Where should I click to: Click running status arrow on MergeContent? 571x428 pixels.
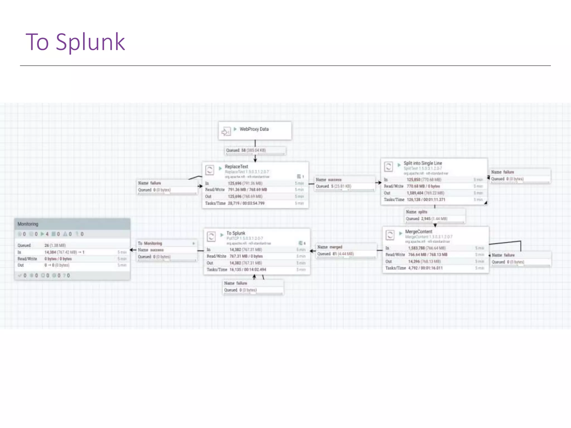400,233
